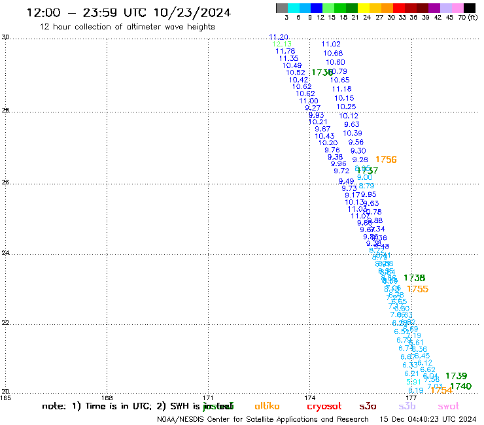Click the subtitle '12 hour collection of altimeter wave heights'
Screen dimensions: 484x425
click(x=127, y=27)
